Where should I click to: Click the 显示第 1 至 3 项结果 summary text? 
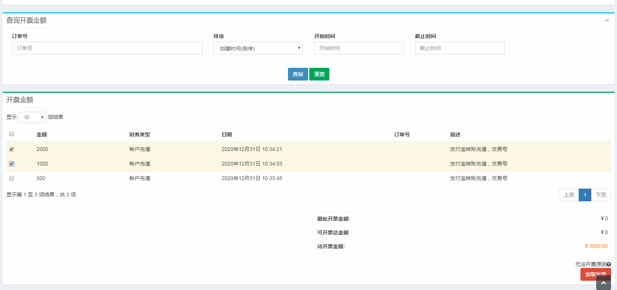point(41,195)
